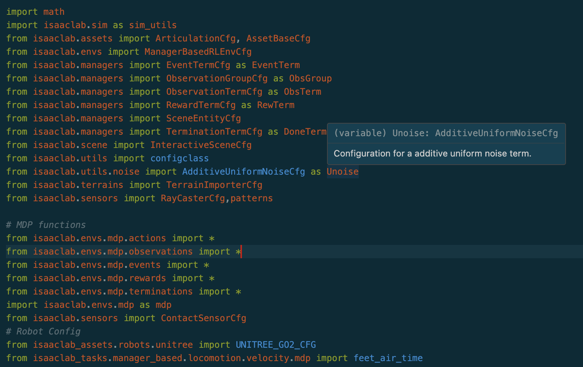Click the configclass symbol
Viewport: 583px width, 367px height.
[179, 158]
